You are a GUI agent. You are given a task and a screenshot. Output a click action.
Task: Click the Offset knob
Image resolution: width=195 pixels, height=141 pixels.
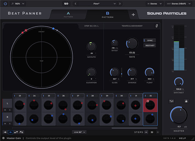pos(114,43)
